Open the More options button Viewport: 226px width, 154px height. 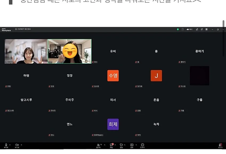[143, 146]
